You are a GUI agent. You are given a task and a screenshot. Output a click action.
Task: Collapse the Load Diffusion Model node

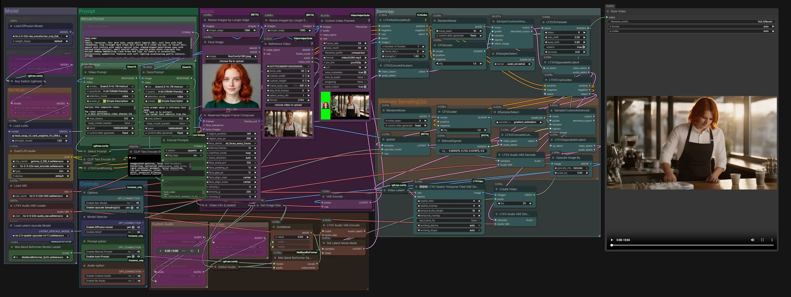11,26
